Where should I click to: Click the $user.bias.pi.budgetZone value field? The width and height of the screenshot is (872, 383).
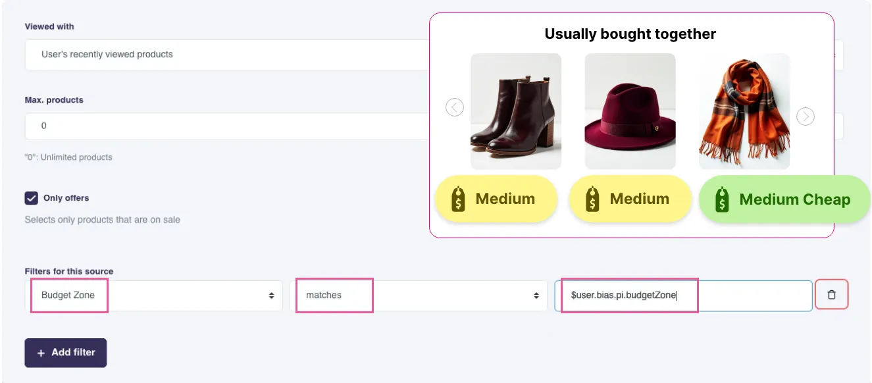(683, 295)
